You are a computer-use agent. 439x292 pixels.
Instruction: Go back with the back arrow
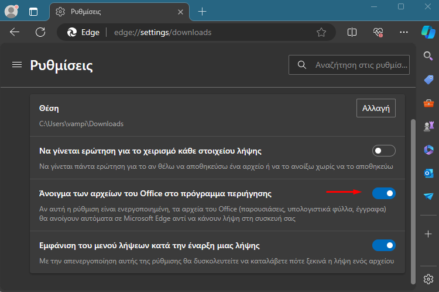[x=15, y=32]
